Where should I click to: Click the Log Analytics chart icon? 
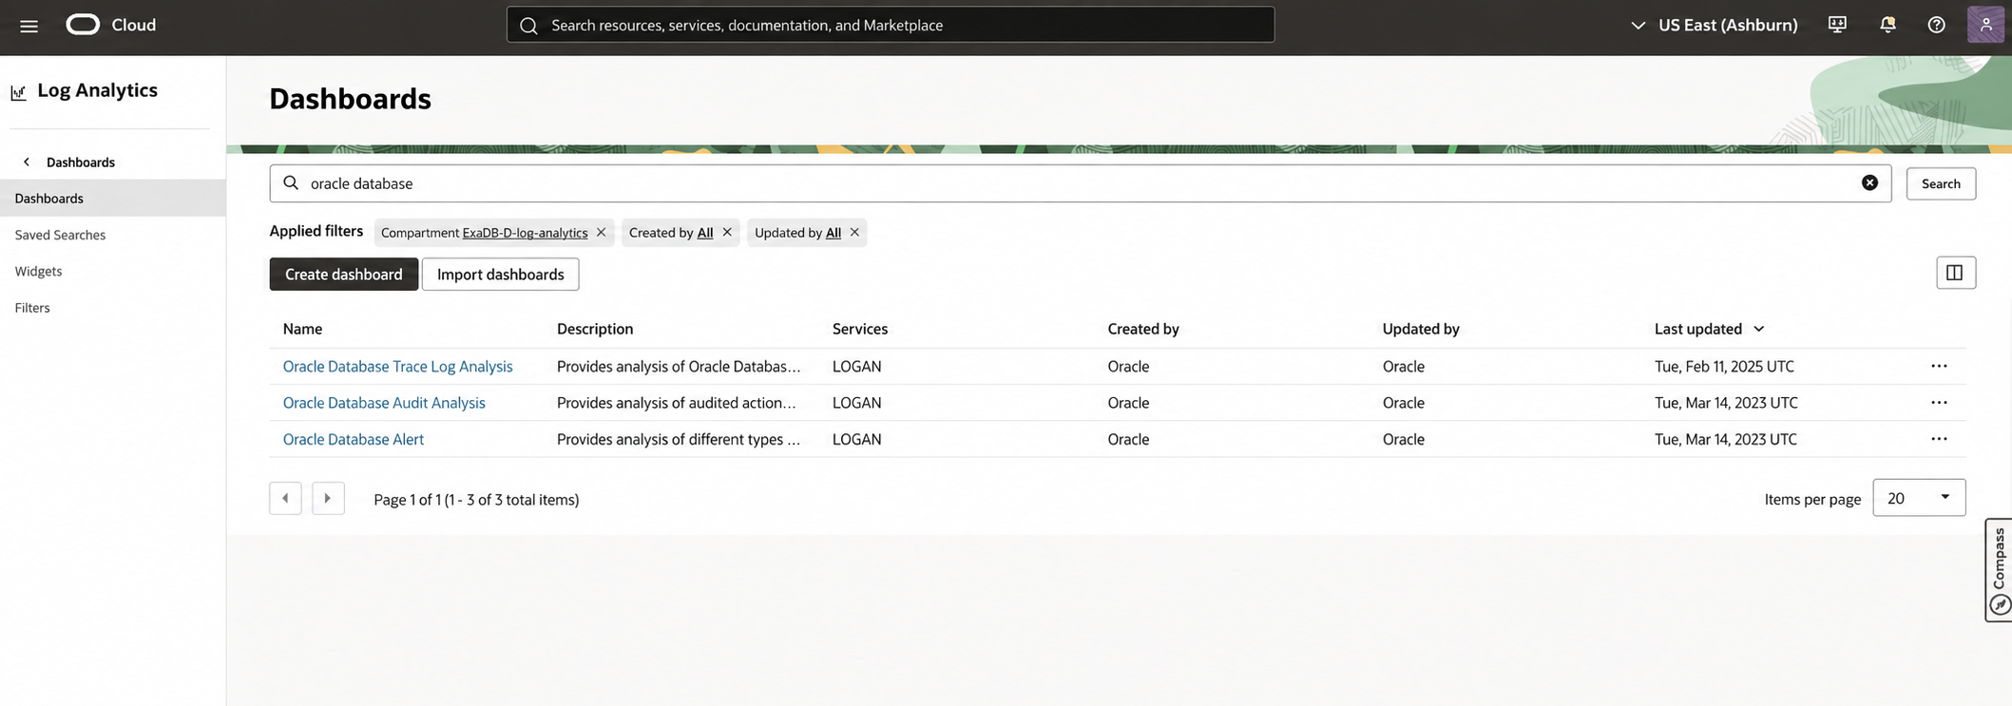(x=18, y=92)
